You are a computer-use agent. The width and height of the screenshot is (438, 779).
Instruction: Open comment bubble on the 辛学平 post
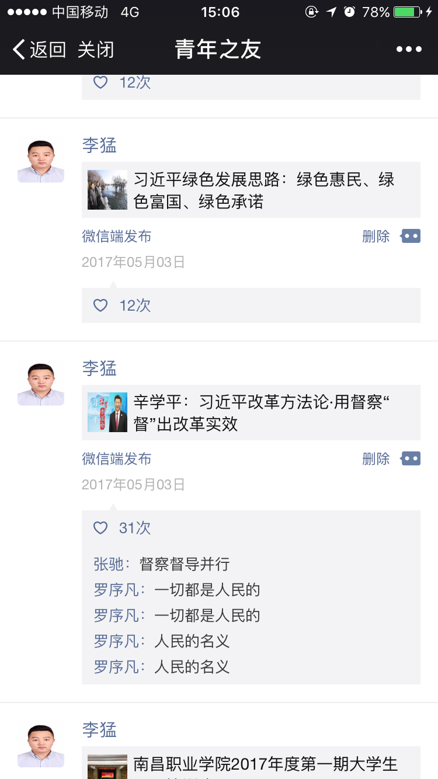(411, 459)
